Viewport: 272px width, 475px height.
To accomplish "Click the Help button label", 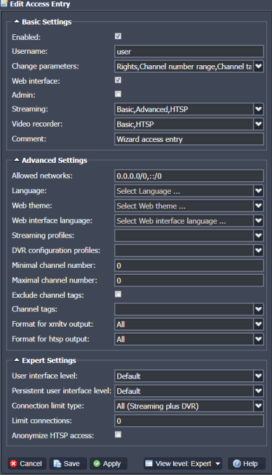I will tap(250, 464).
